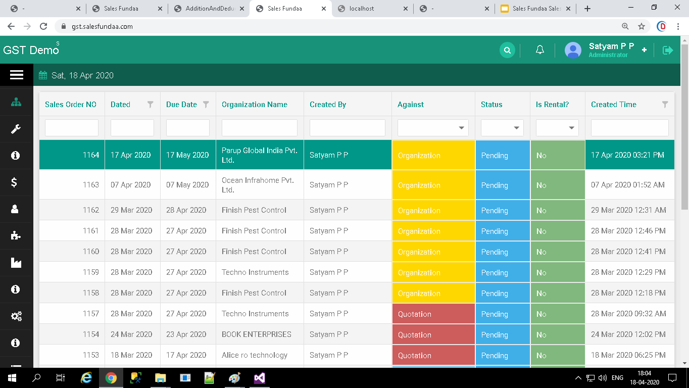Click the organization hierarchy sidebar icon
Viewport: 689px width, 388px height.
[x=16, y=103]
